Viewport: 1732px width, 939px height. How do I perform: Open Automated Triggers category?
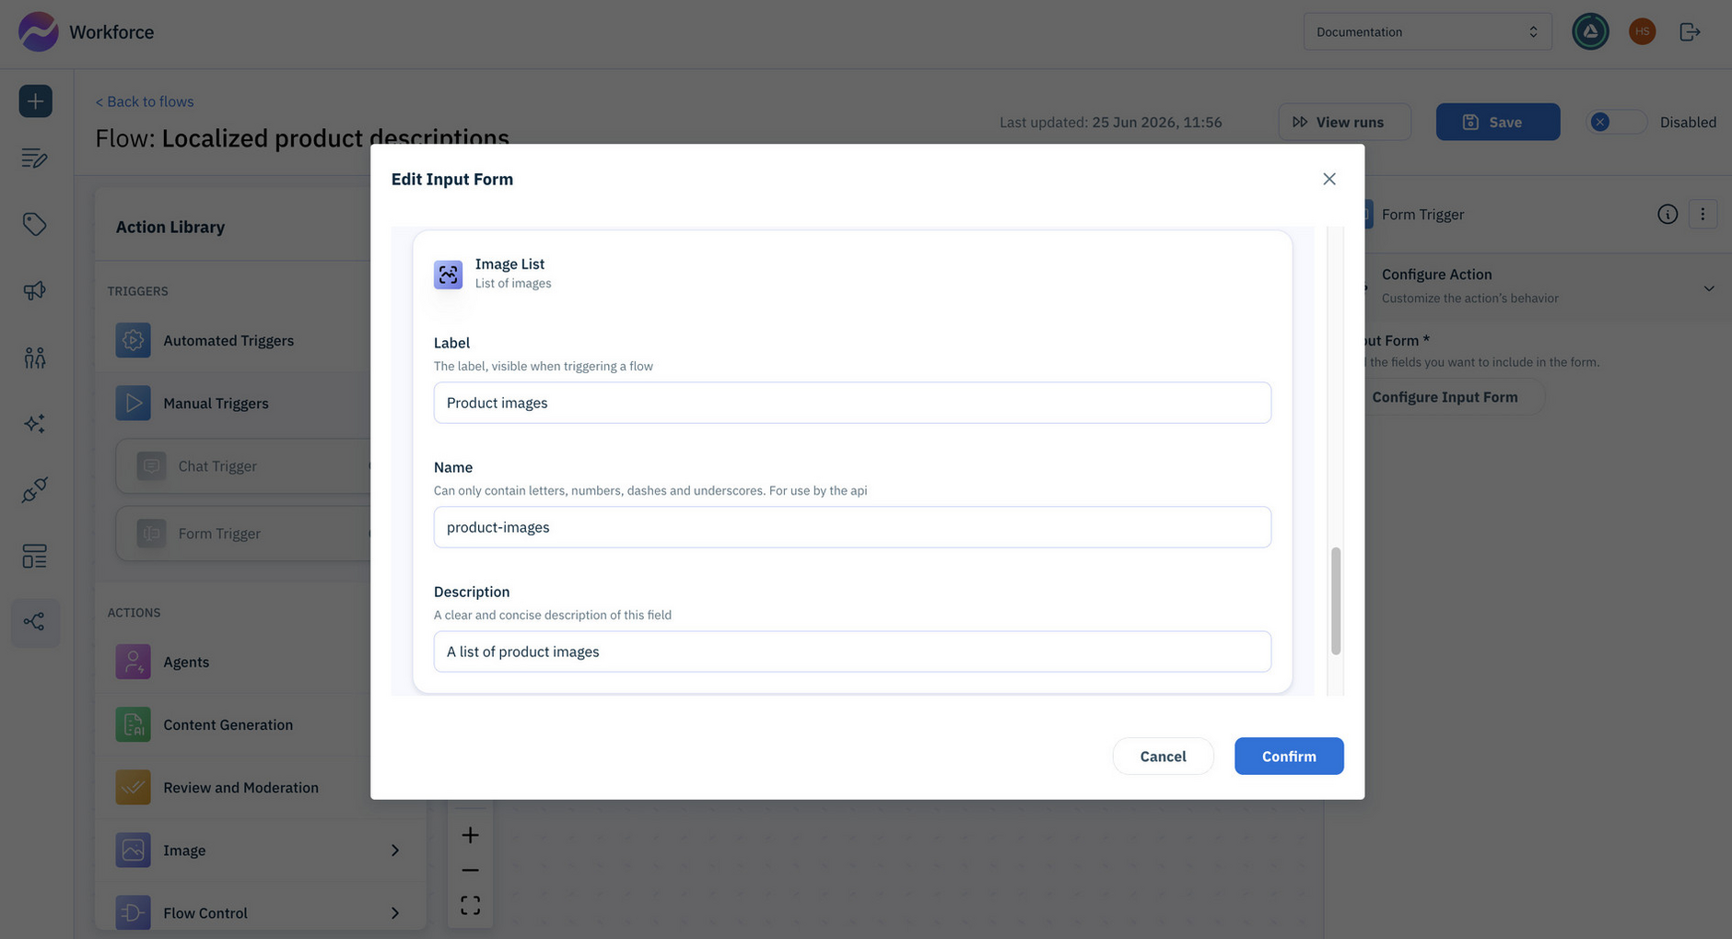point(233,341)
